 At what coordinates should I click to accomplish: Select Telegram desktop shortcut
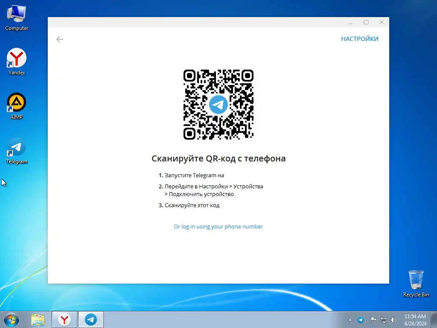pyautogui.click(x=17, y=151)
